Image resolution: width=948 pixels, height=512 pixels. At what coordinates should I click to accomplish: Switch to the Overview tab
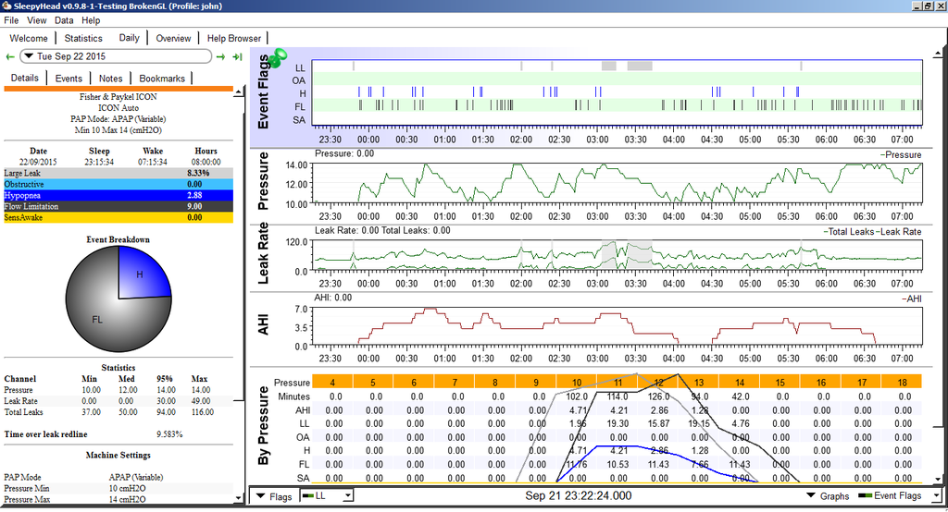coord(173,38)
